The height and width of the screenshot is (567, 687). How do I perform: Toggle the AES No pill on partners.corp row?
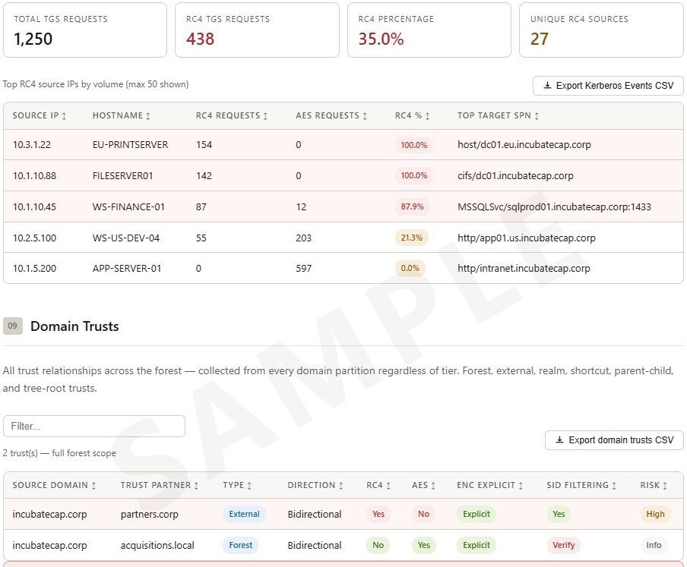423,514
